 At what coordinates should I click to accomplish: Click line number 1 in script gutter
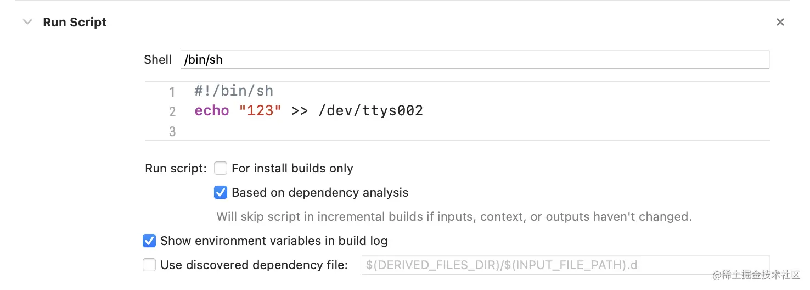[x=172, y=92]
